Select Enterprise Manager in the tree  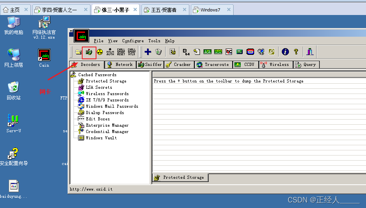point(107,125)
